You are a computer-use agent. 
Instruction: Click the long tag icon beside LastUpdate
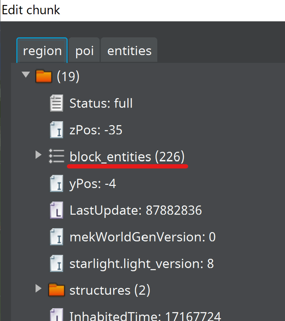57,210
